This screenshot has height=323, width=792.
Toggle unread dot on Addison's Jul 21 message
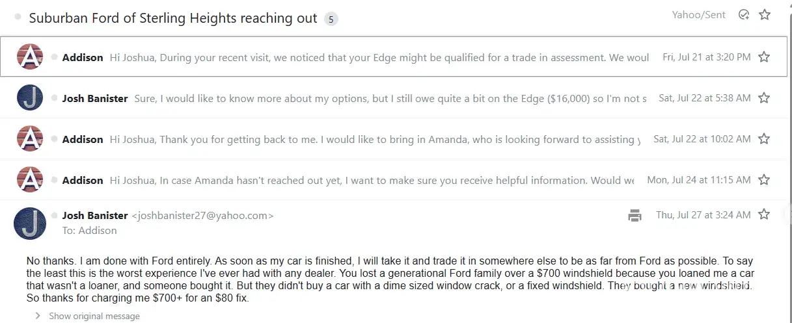55,57
